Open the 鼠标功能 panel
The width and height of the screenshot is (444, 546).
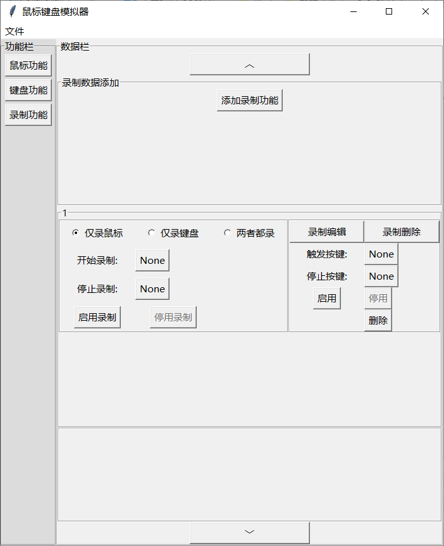pos(28,65)
